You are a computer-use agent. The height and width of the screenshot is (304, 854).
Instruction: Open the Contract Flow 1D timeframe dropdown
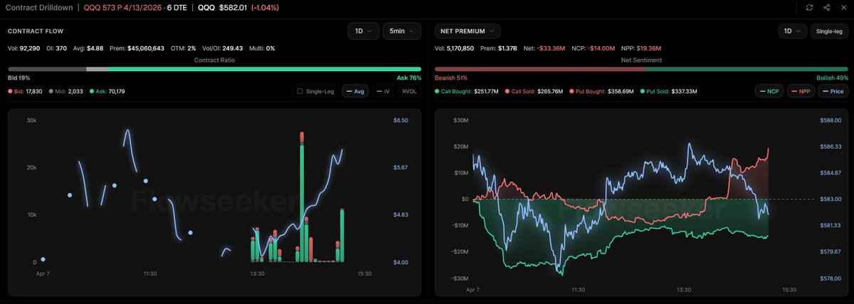click(x=363, y=31)
